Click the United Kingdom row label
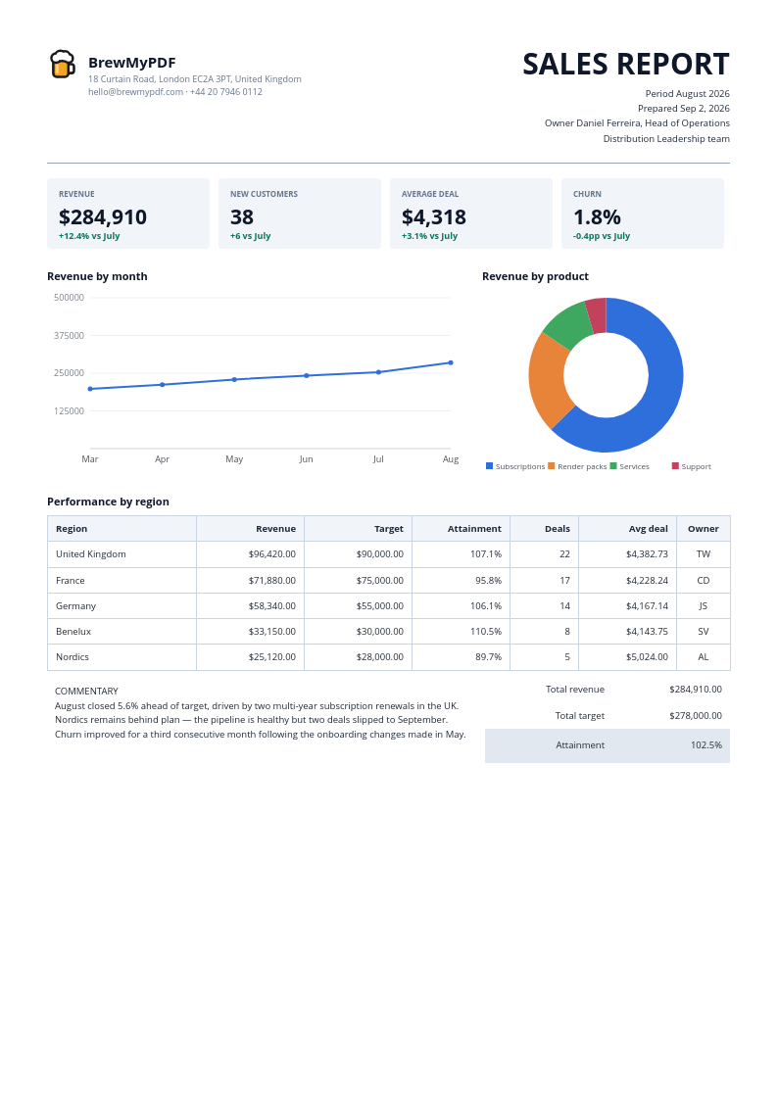 91,554
